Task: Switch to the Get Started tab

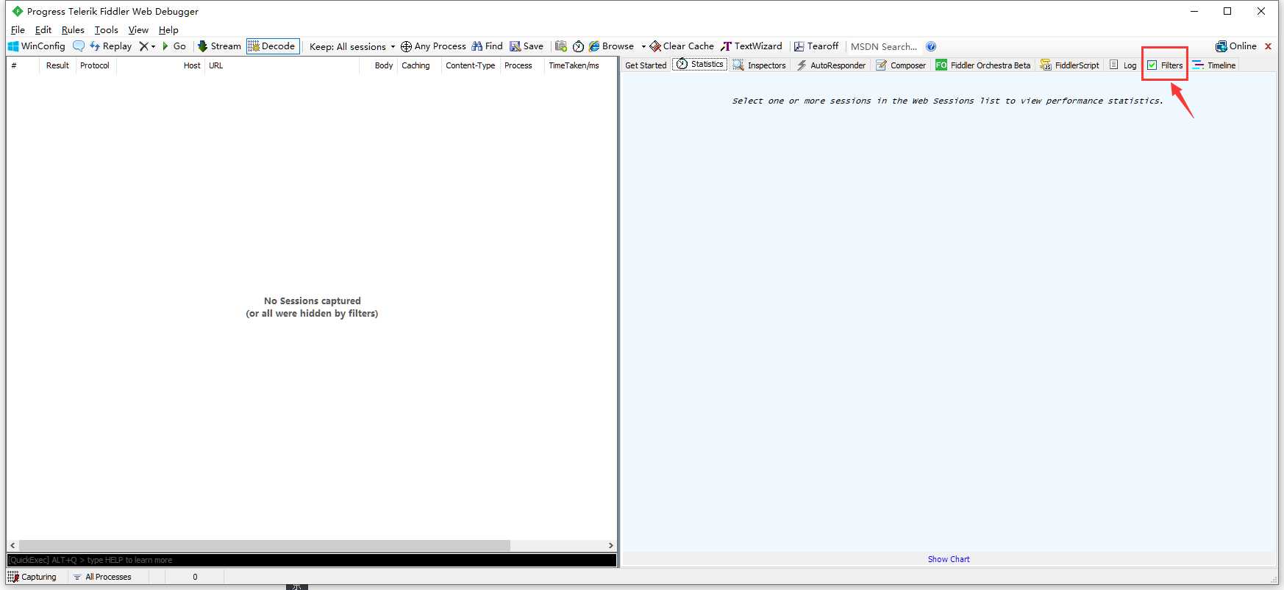Action: [x=646, y=65]
